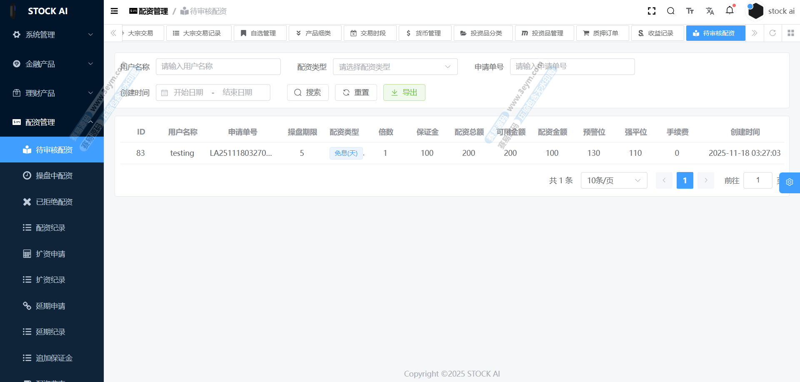Viewport: 800px width, 382px height.
Task: Toggle fullscreen mode icon
Action: coord(652,11)
